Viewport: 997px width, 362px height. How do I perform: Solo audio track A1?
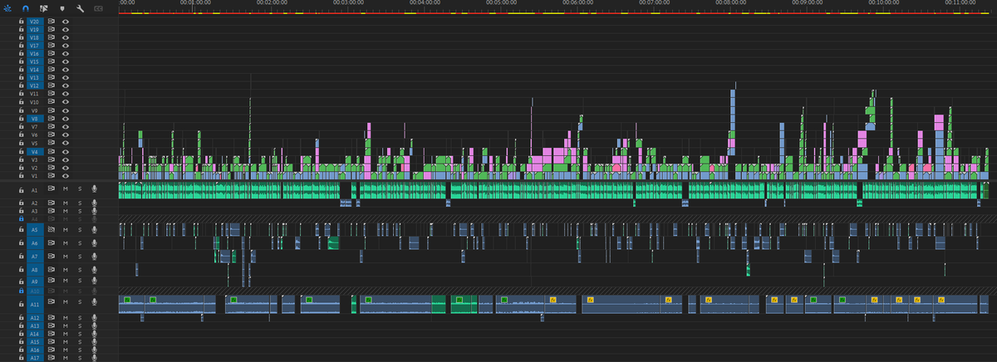click(80, 188)
